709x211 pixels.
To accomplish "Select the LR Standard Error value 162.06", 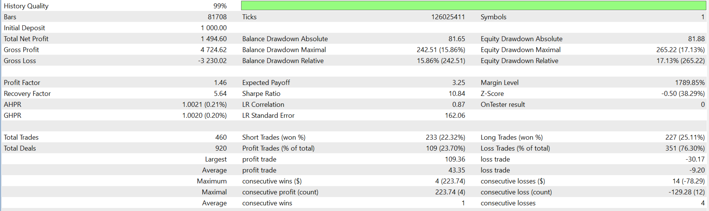I will [x=455, y=116].
